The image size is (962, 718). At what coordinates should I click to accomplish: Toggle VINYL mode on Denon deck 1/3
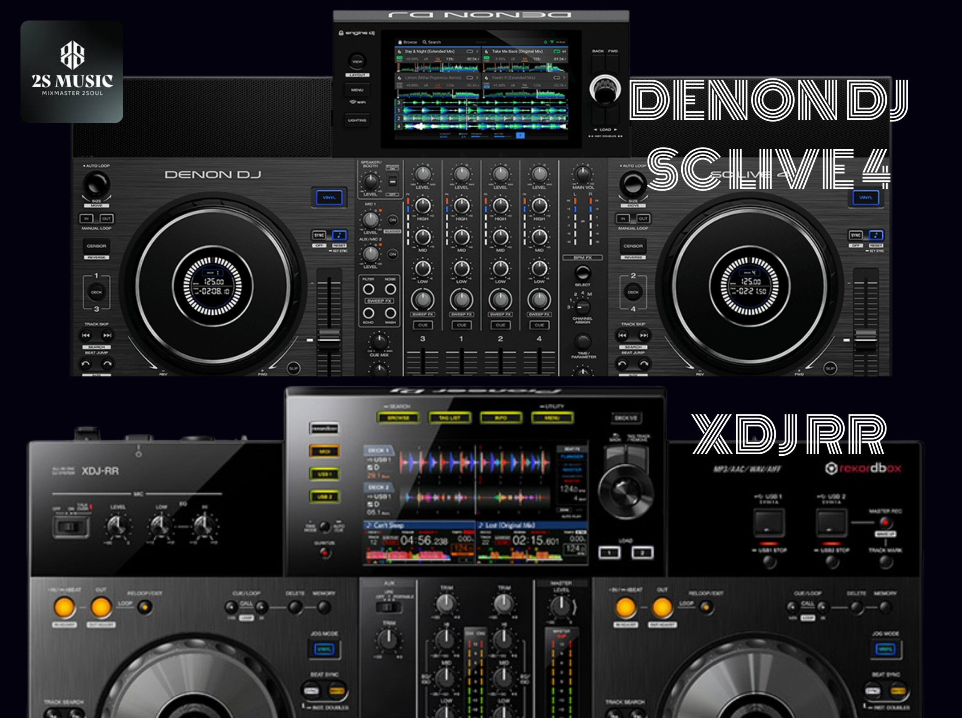click(329, 197)
